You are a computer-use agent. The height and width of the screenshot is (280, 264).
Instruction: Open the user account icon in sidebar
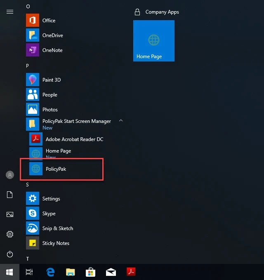(10, 175)
